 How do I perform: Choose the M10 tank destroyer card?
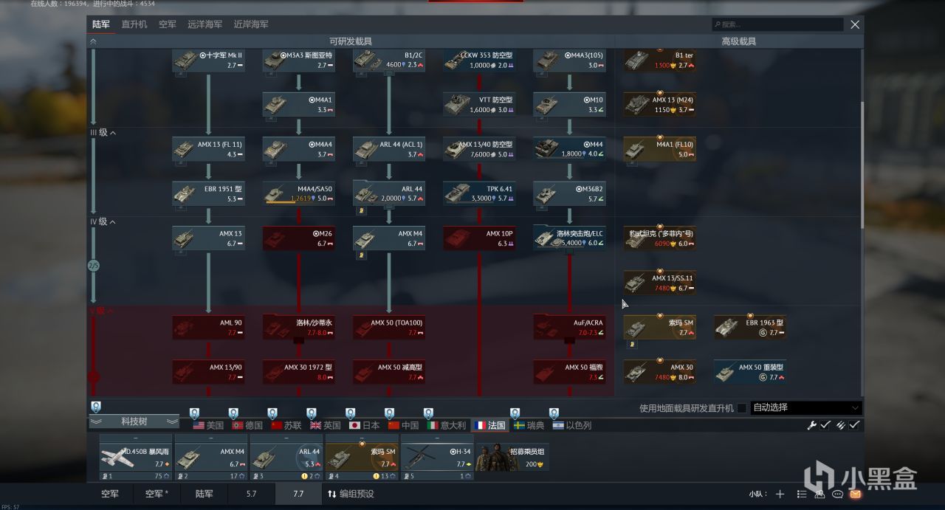pyautogui.click(x=569, y=105)
